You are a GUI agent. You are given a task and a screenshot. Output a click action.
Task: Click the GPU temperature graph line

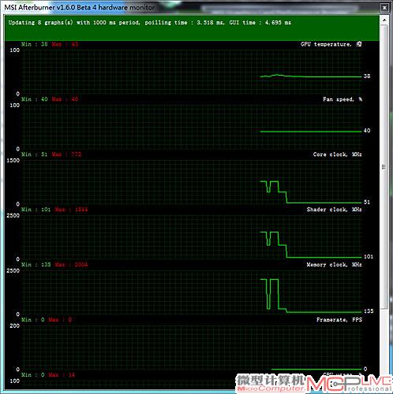[311, 76]
